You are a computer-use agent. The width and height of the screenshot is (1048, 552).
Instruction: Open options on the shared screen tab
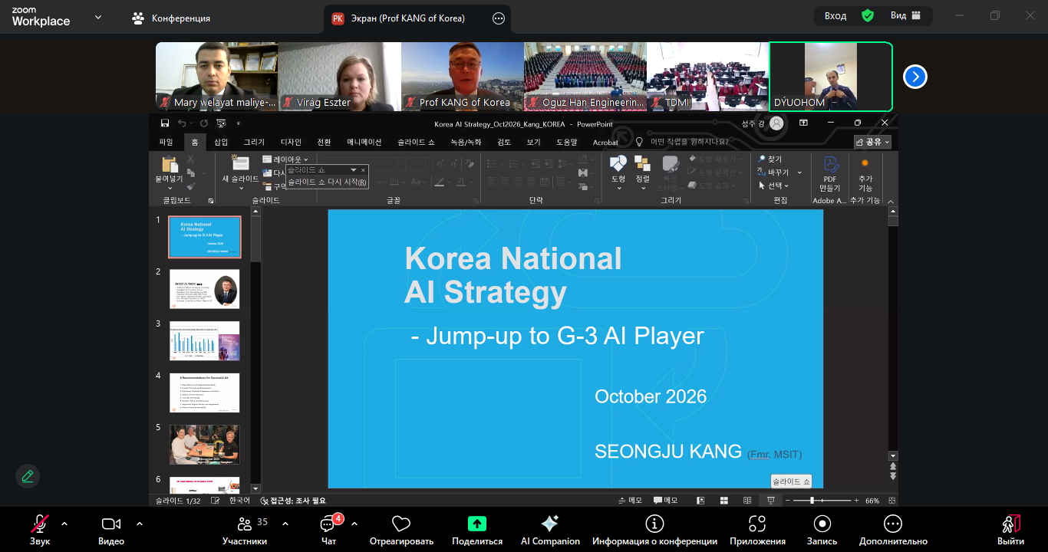coord(498,18)
